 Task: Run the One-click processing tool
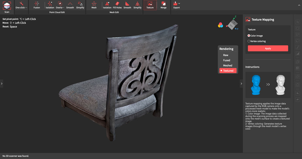tap(21, 5)
